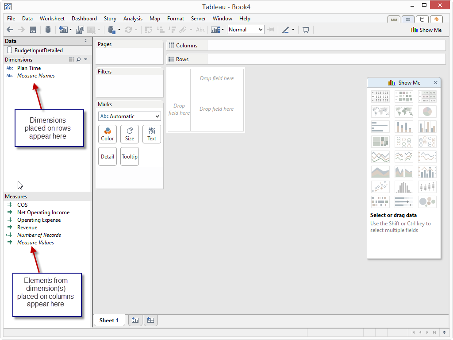The width and height of the screenshot is (453, 340).
Task: Open the Worksheet menu
Action: 52,19
